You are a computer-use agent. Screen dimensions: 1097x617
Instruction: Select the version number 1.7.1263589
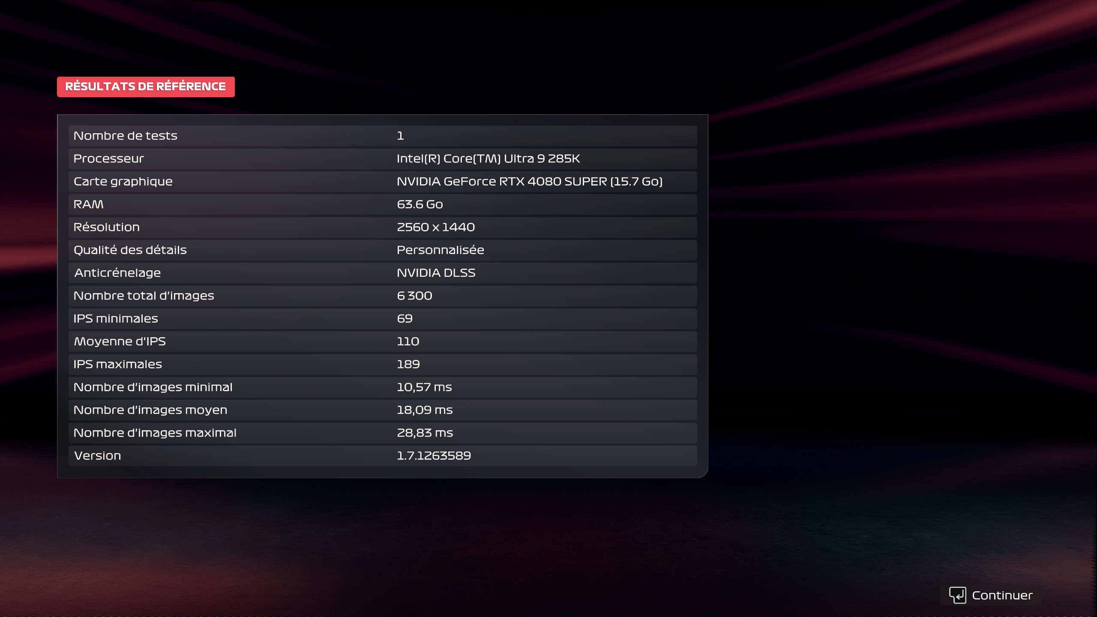pos(434,456)
